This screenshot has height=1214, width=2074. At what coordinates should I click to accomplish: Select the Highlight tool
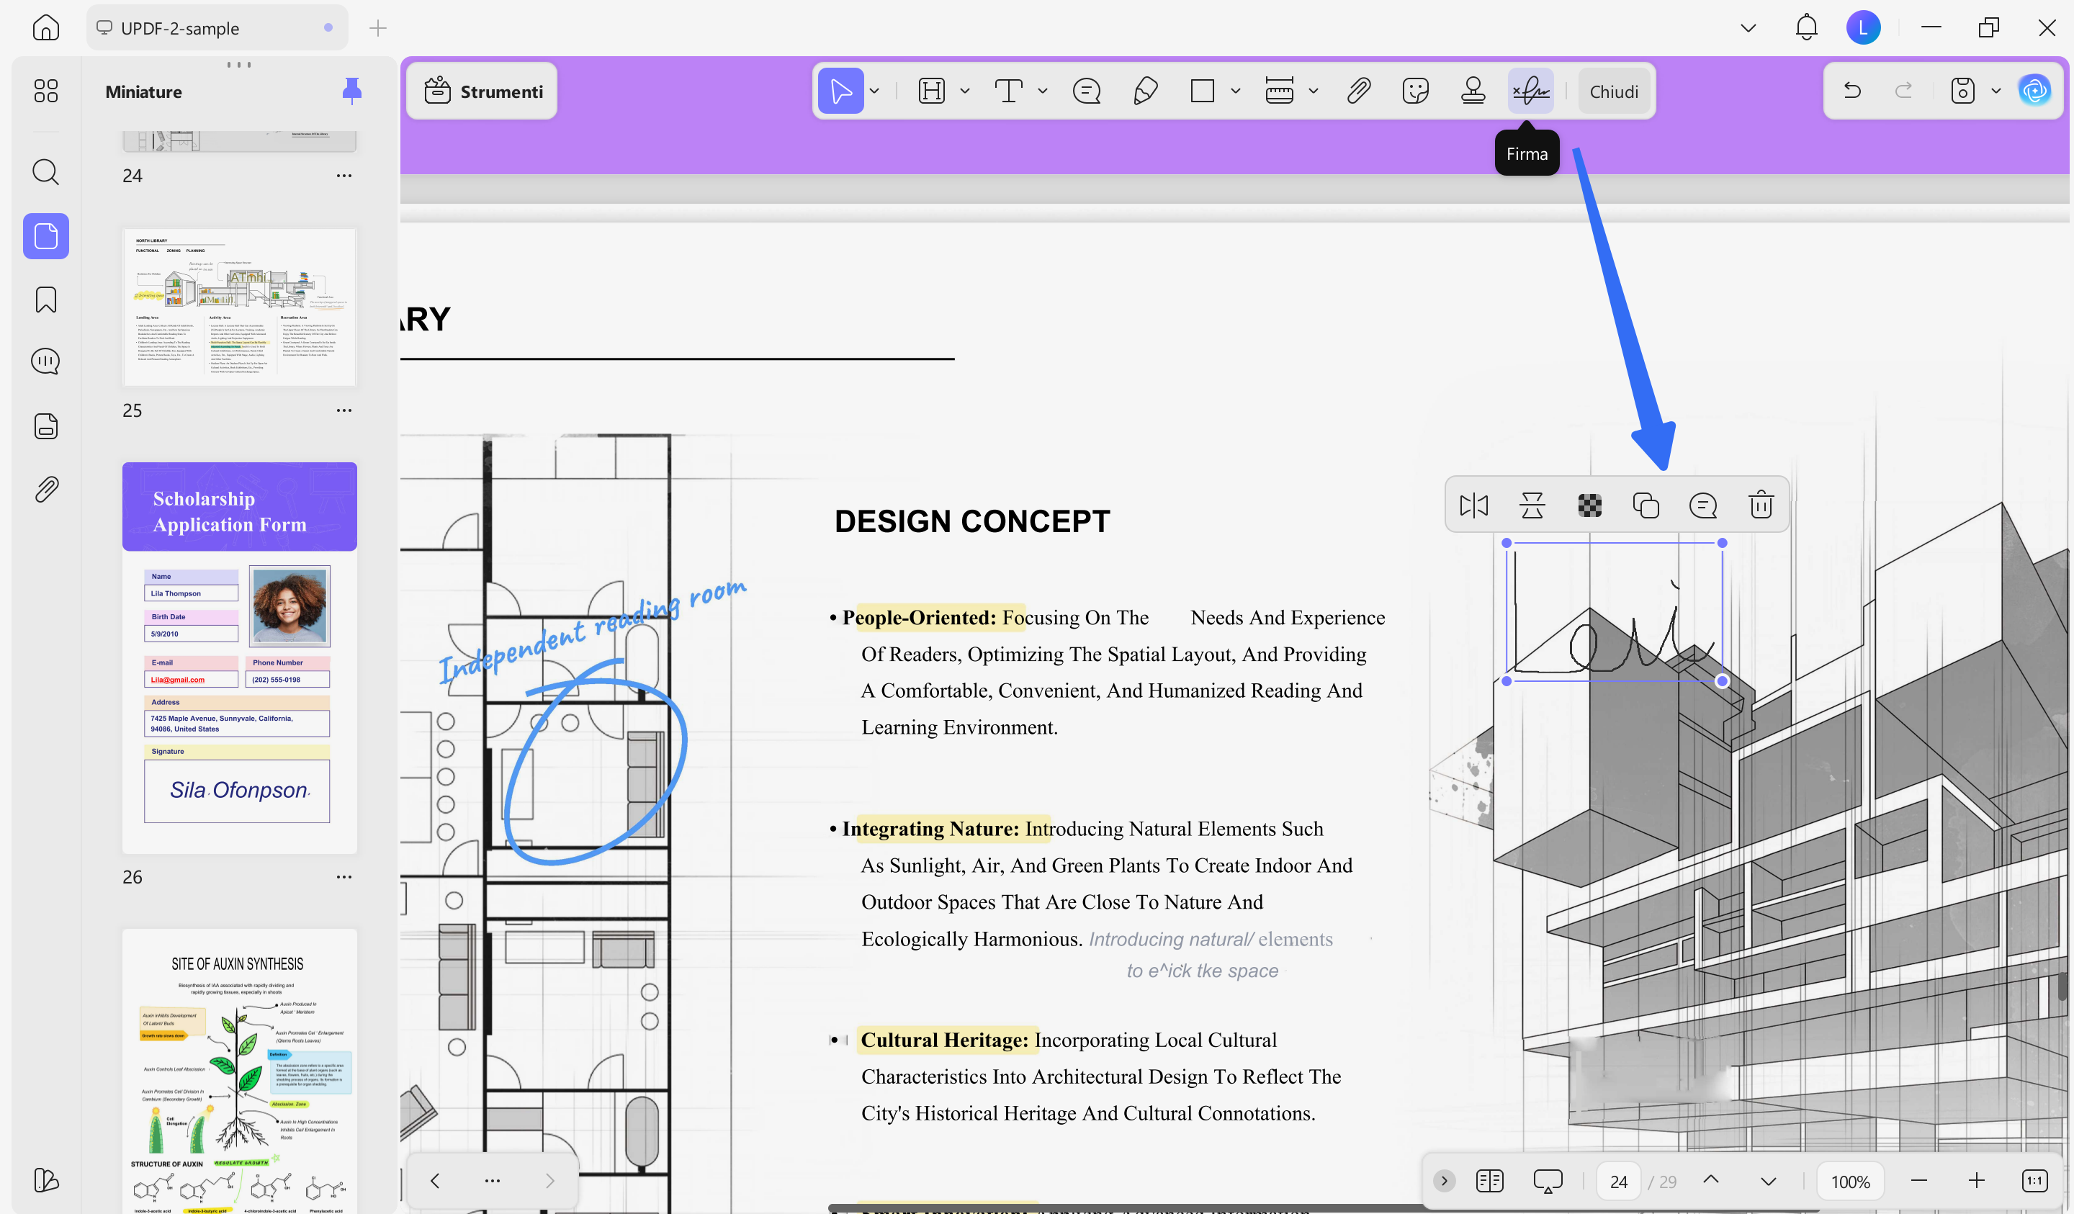(x=932, y=91)
